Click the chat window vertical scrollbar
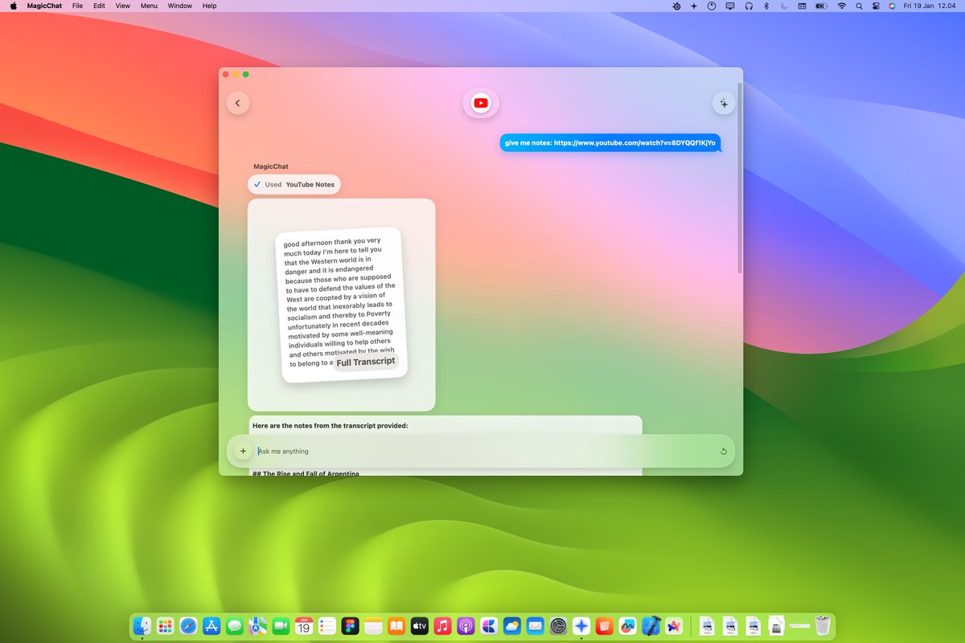 coord(740,177)
